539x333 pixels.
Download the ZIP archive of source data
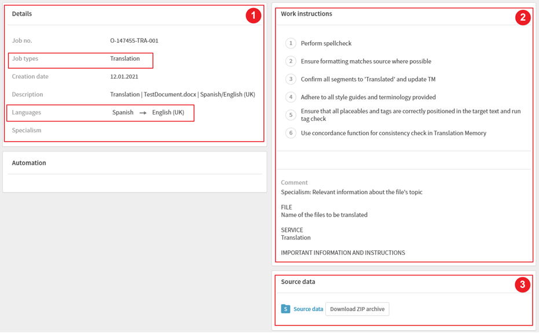click(x=357, y=309)
